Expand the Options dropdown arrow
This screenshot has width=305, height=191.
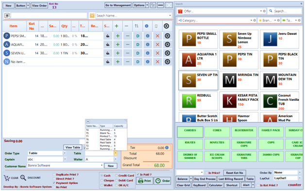click(x=147, y=5)
